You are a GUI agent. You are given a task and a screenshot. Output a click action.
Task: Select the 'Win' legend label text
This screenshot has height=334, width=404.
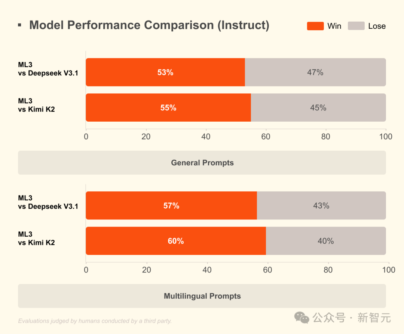coord(334,26)
